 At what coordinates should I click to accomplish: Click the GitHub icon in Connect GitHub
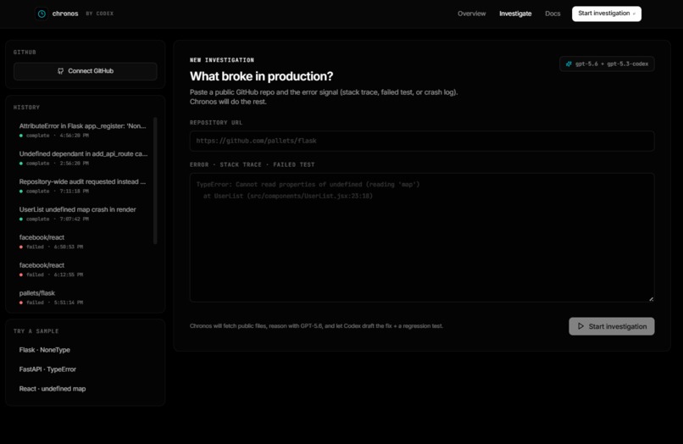tap(60, 71)
